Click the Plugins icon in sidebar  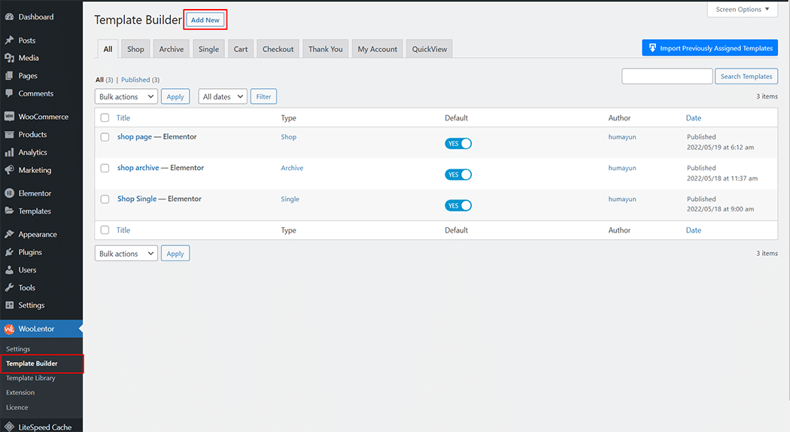pyautogui.click(x=9, y=252)
